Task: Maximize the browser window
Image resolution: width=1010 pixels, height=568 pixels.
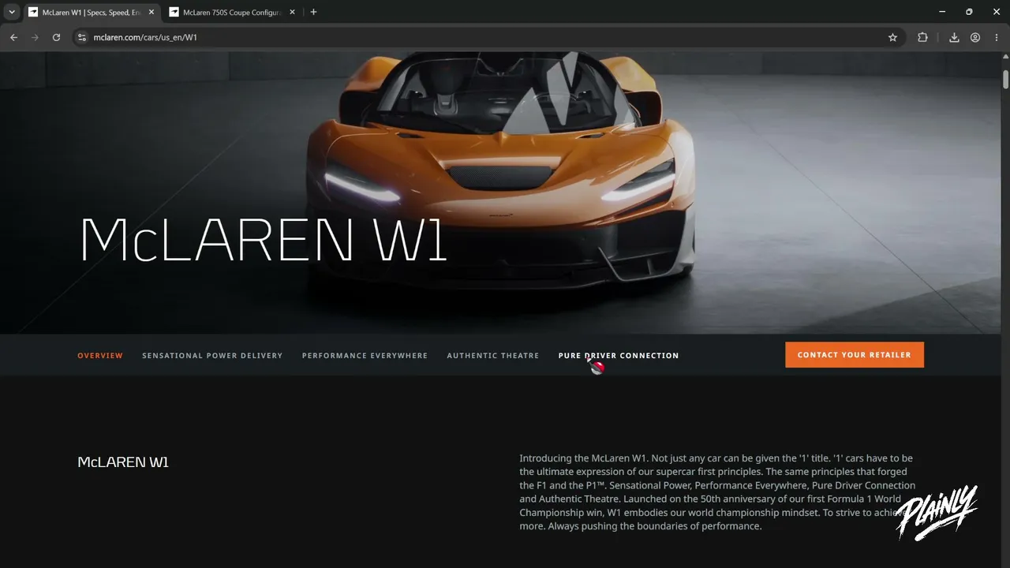Action: (969, 12)
